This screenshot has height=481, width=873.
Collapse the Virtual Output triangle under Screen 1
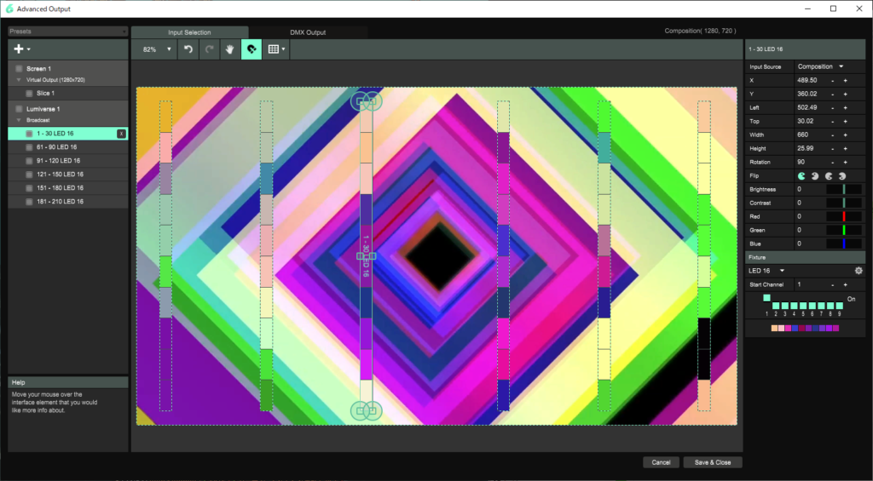coord(19,80)
